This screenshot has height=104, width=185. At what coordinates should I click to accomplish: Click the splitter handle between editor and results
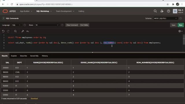pos(92,52)
